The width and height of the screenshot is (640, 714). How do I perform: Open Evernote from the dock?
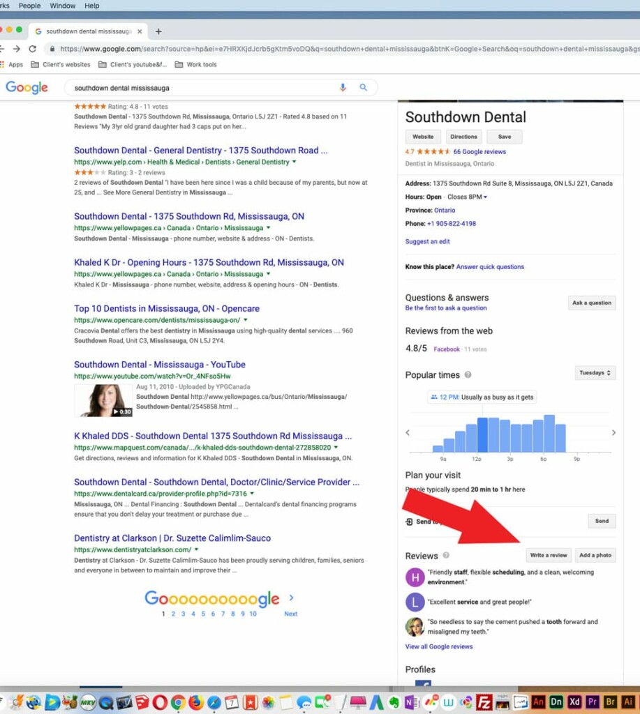394,702
